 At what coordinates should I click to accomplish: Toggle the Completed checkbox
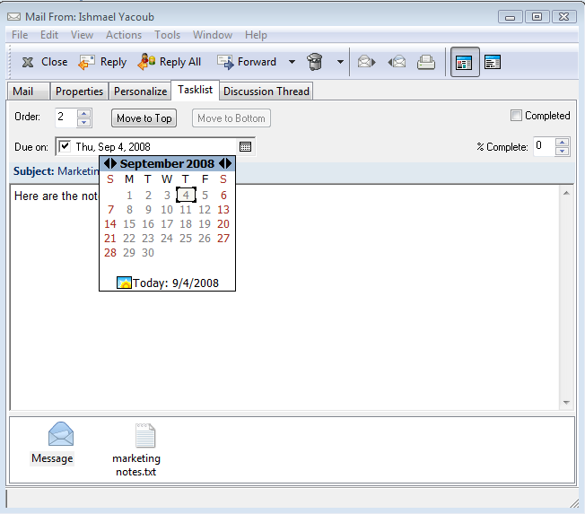click(x=516, y=116)
